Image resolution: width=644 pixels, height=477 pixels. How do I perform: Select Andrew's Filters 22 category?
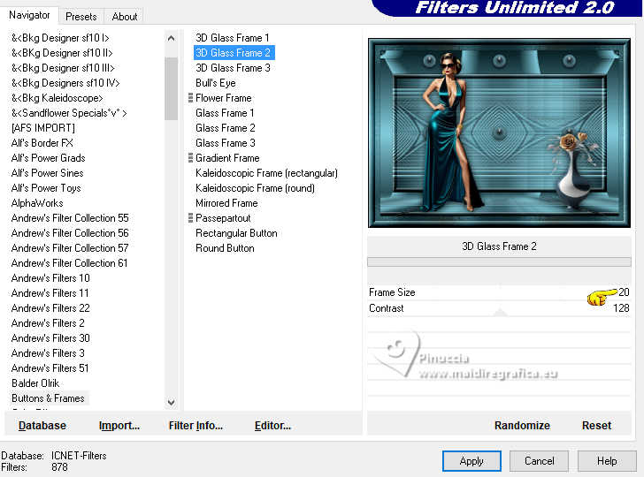(x=50, y=308)
